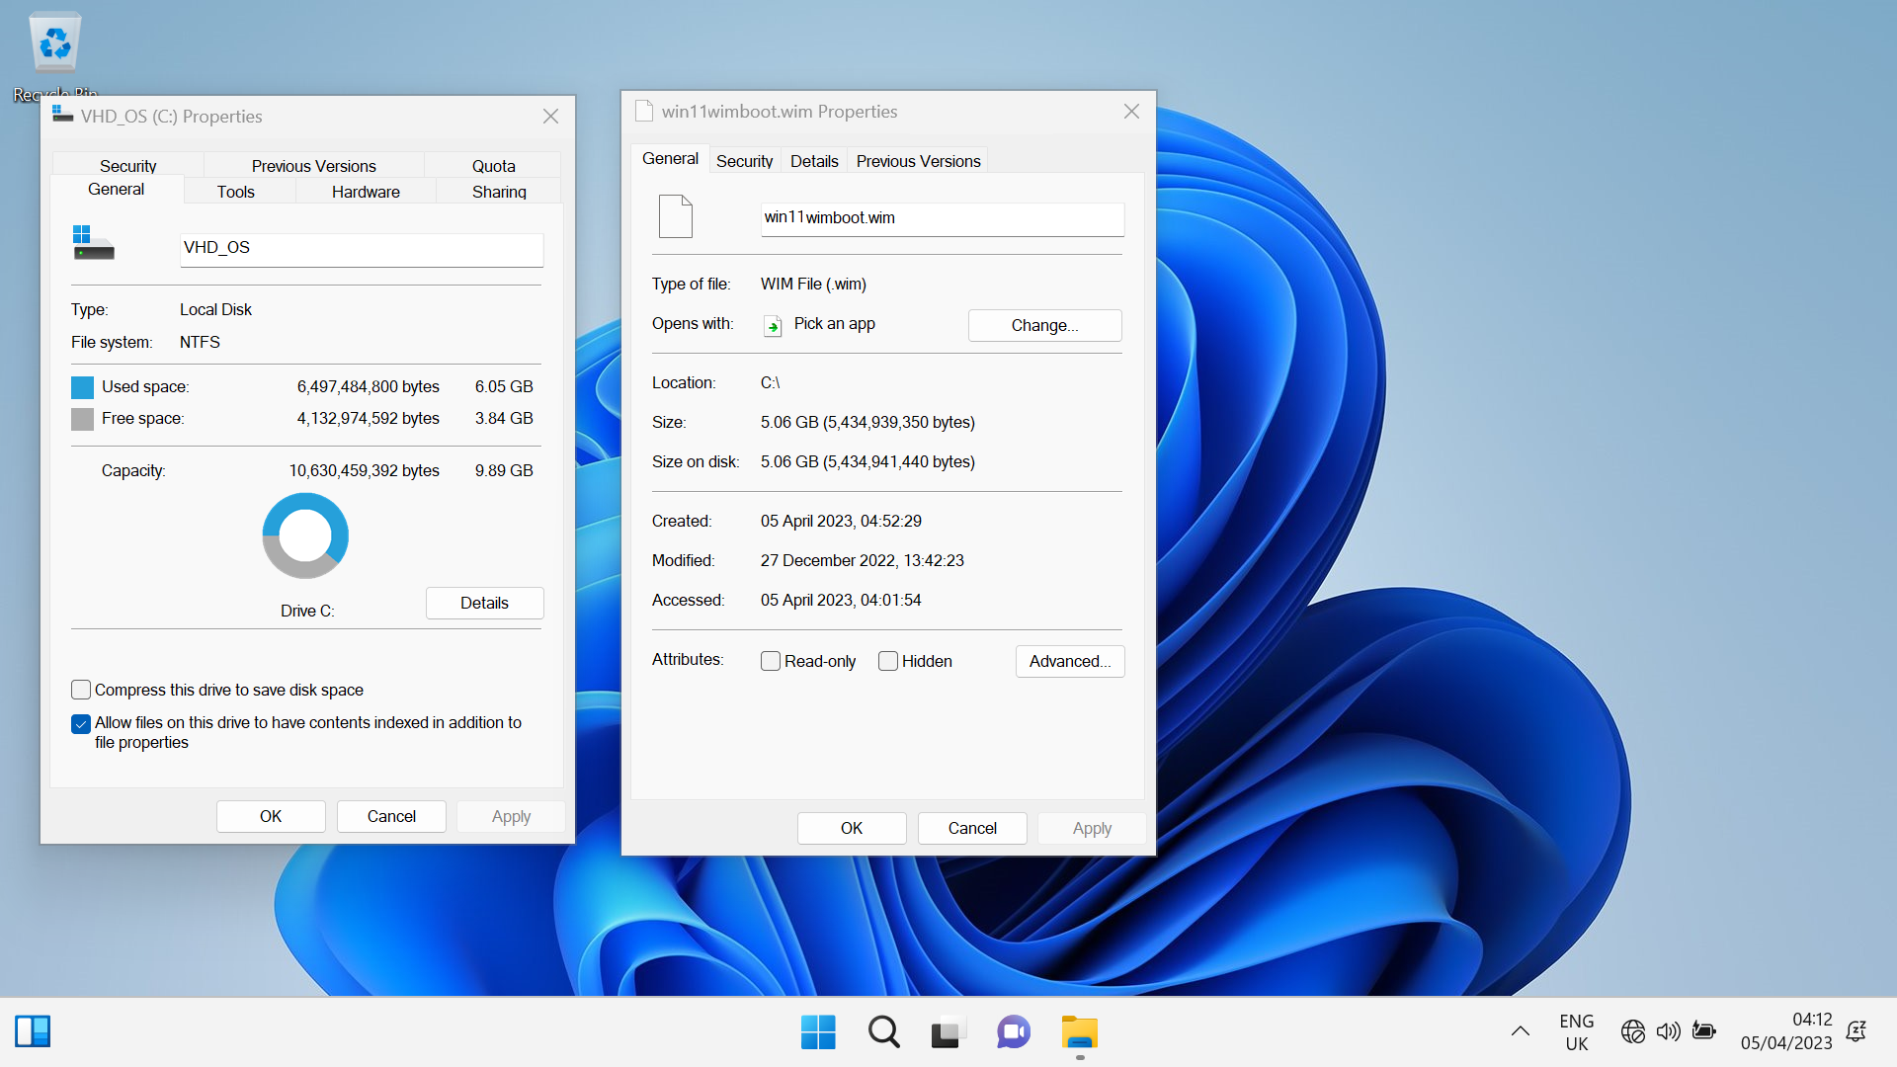Open Previous Versions tab in wim Properties

[x=918, y=161]
